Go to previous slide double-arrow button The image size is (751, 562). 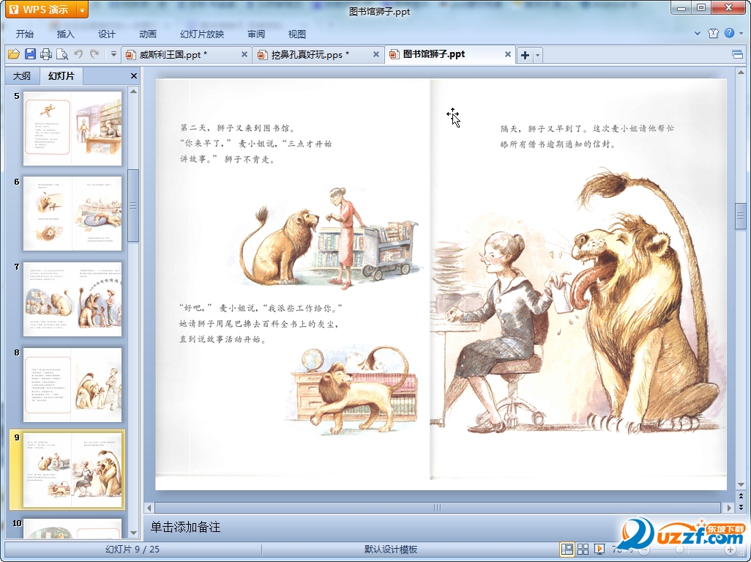[x=741, y=496]
